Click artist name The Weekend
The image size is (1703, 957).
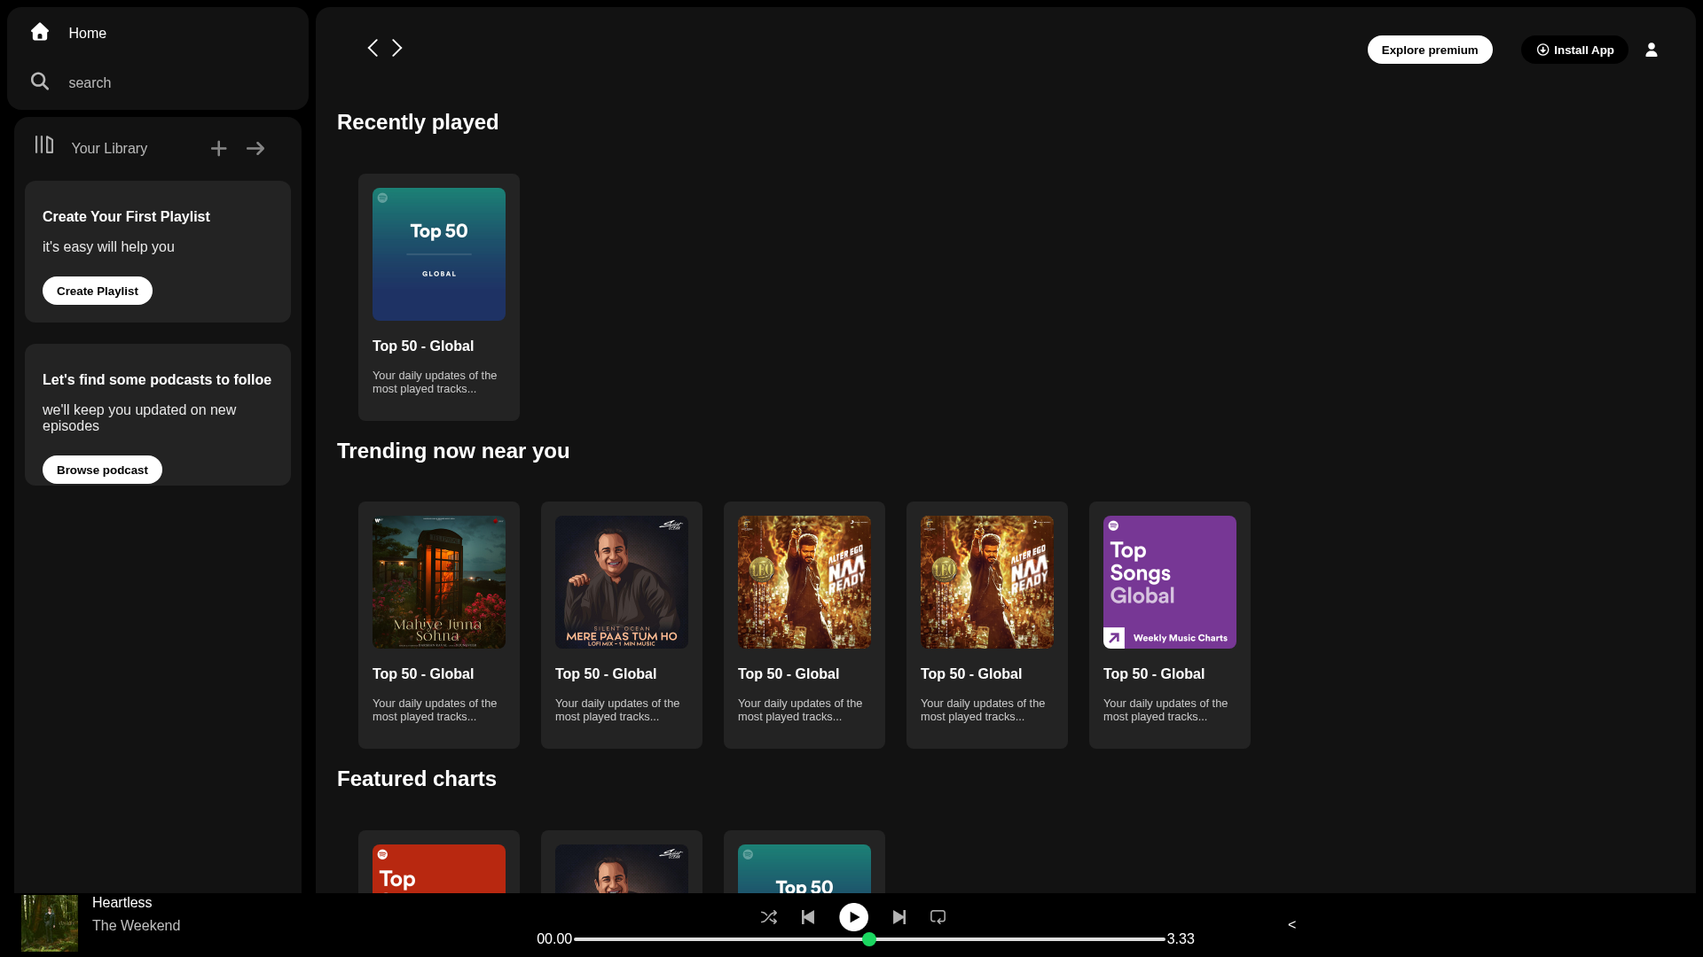(137, 925)
